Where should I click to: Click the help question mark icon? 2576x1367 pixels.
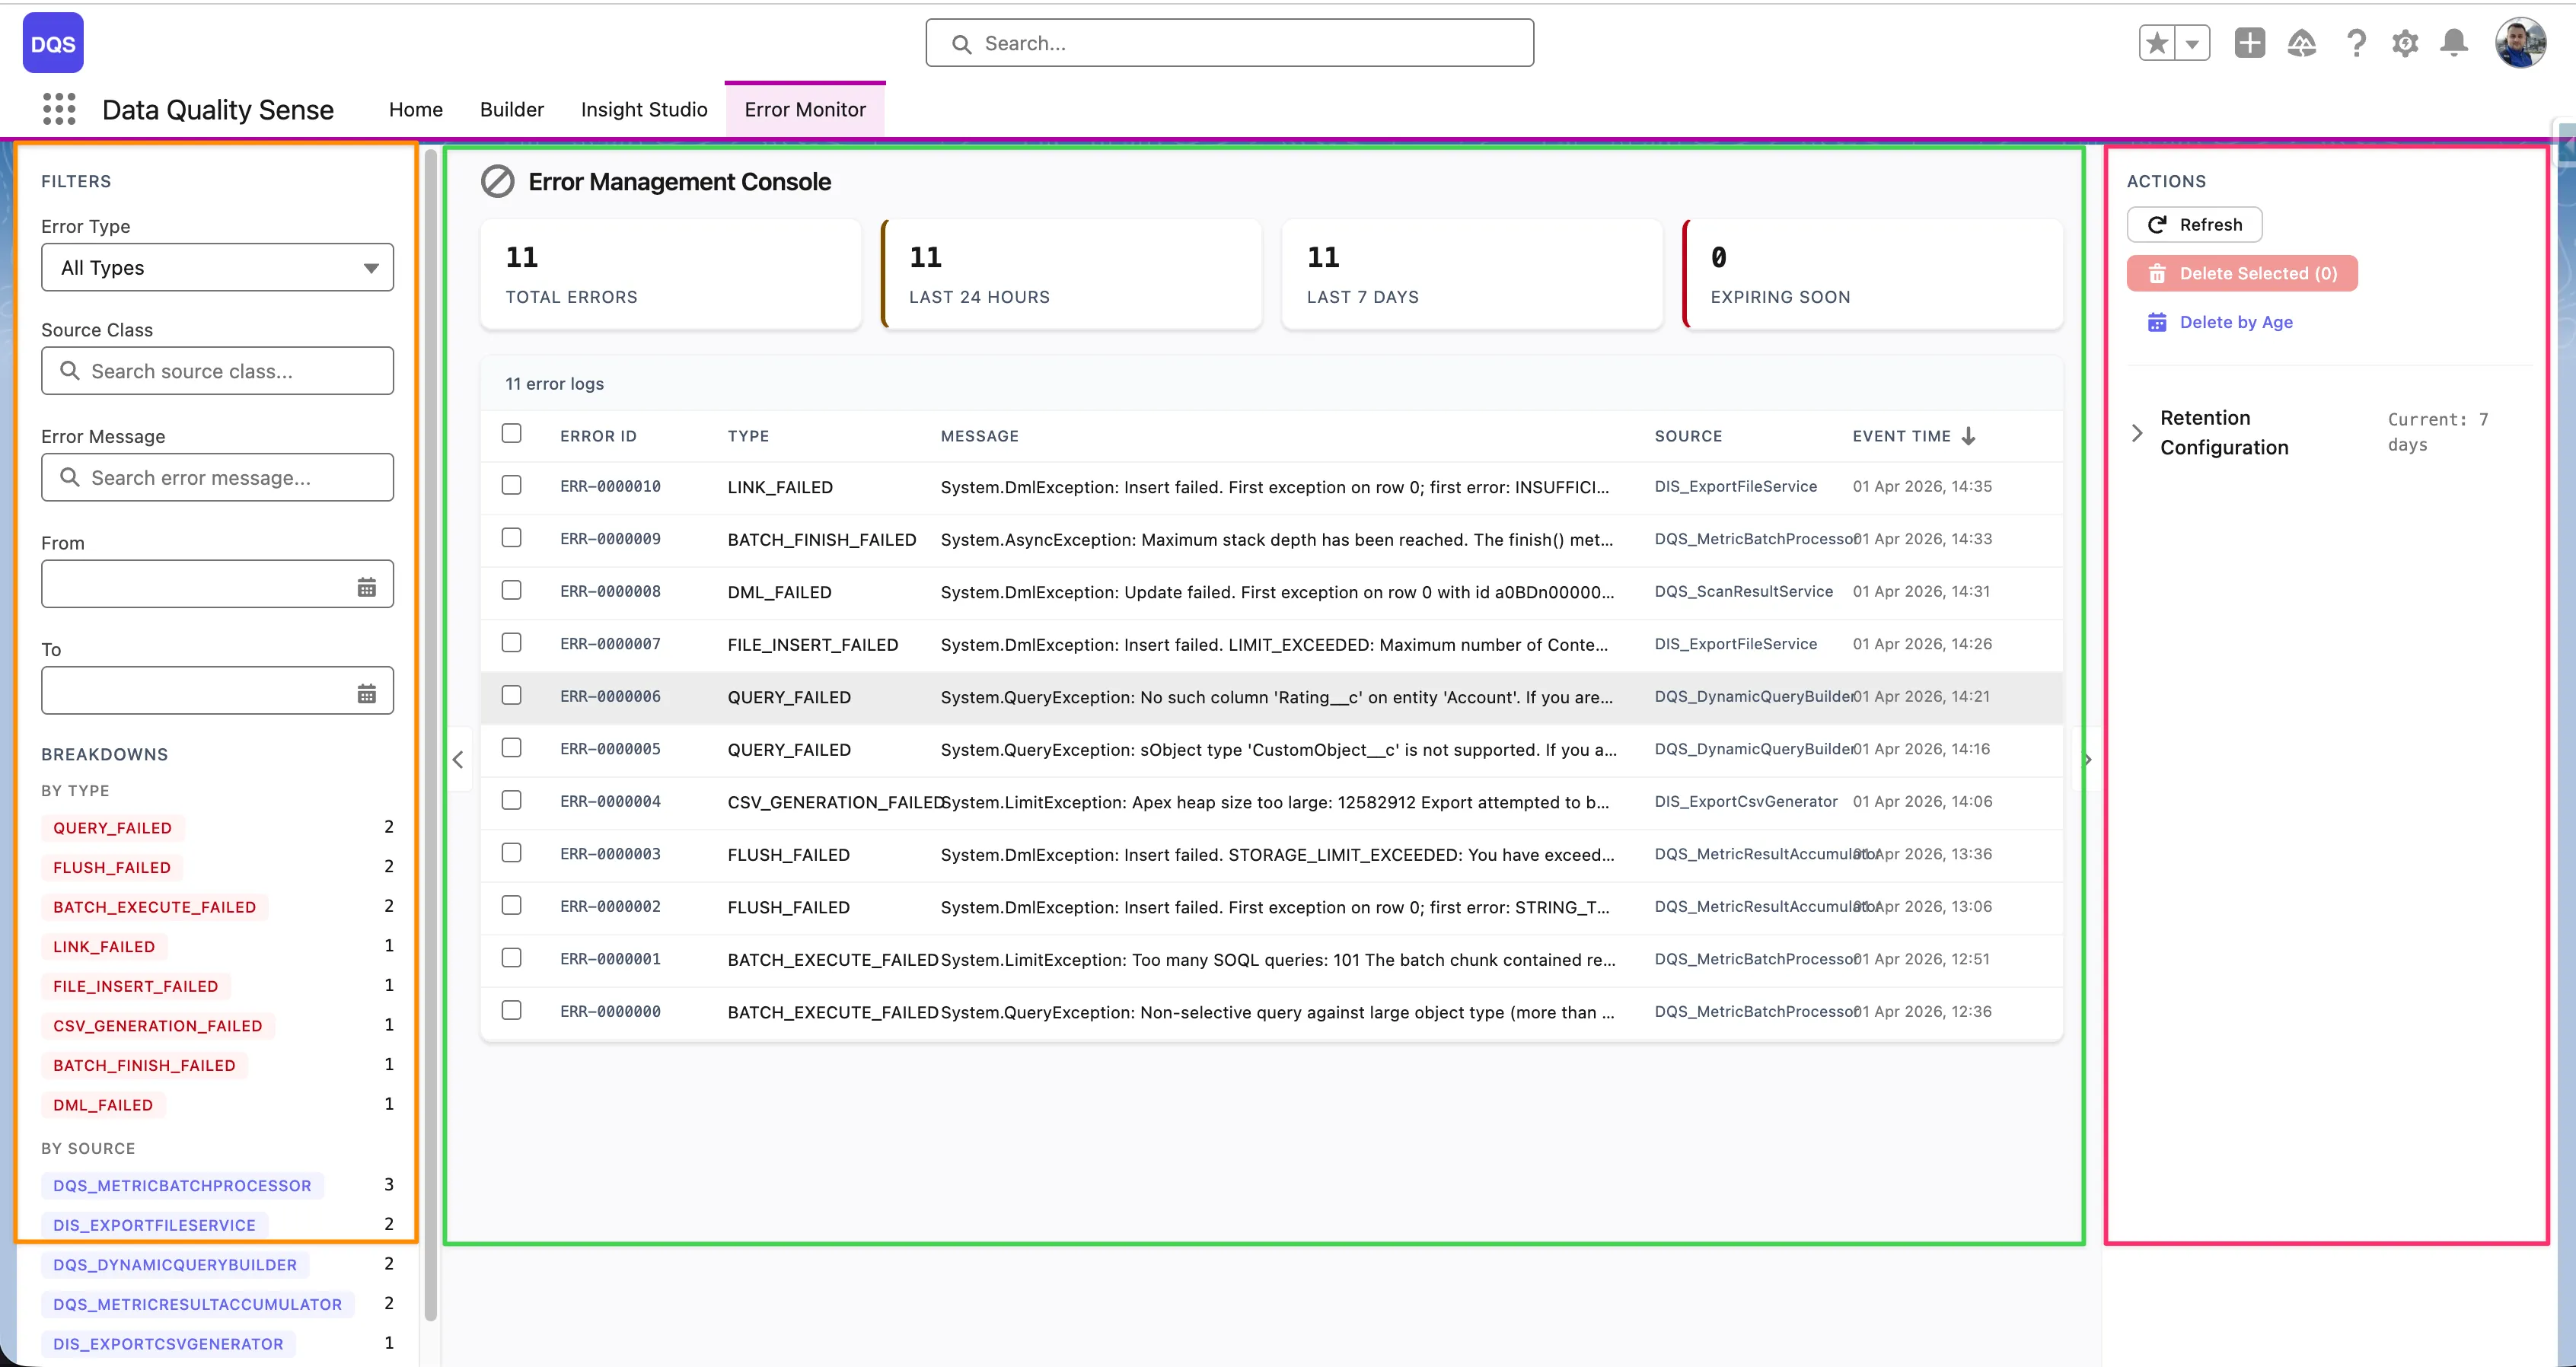tap(2356, 43)
